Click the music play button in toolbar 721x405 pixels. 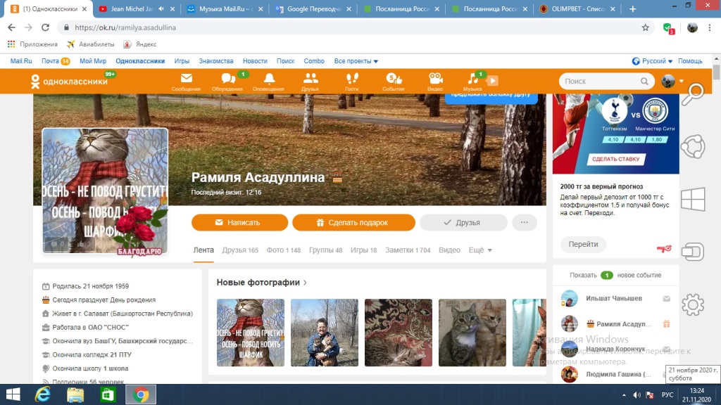tap(492, 81)
